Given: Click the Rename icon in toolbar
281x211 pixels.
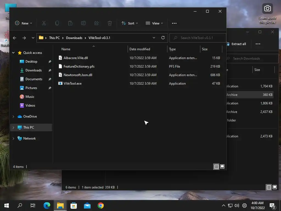Looking at the screenshot, I should (83, 23).
